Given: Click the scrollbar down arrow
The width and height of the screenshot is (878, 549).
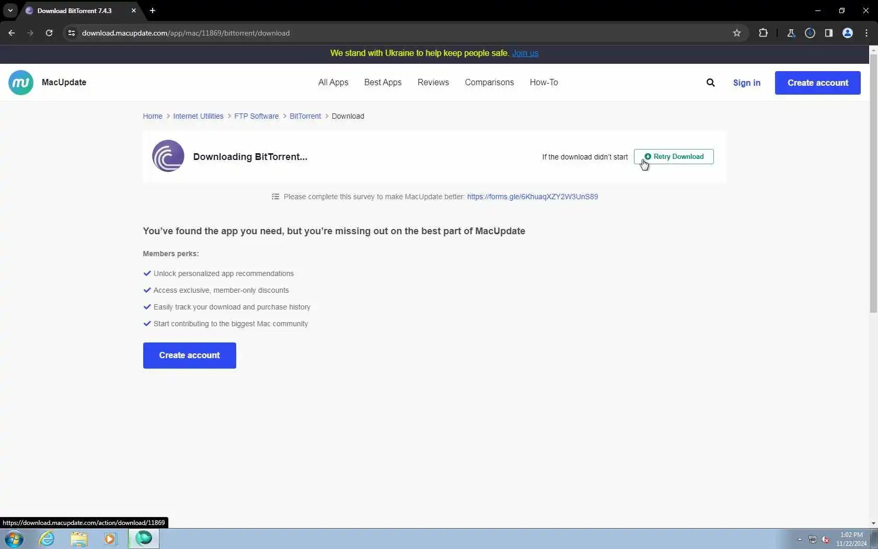Looking at the screenshot, I should pyautogui.click(x=873, y=523).
